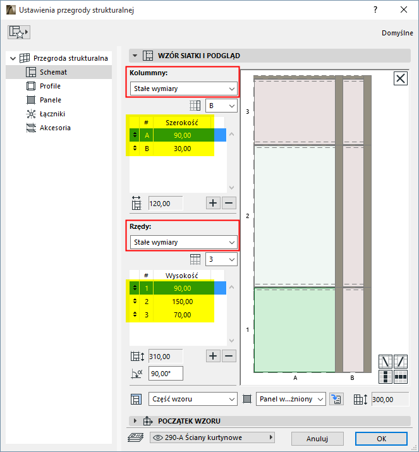
Task: Click the forward slash diagonal pattern icon
Action: 401,362
